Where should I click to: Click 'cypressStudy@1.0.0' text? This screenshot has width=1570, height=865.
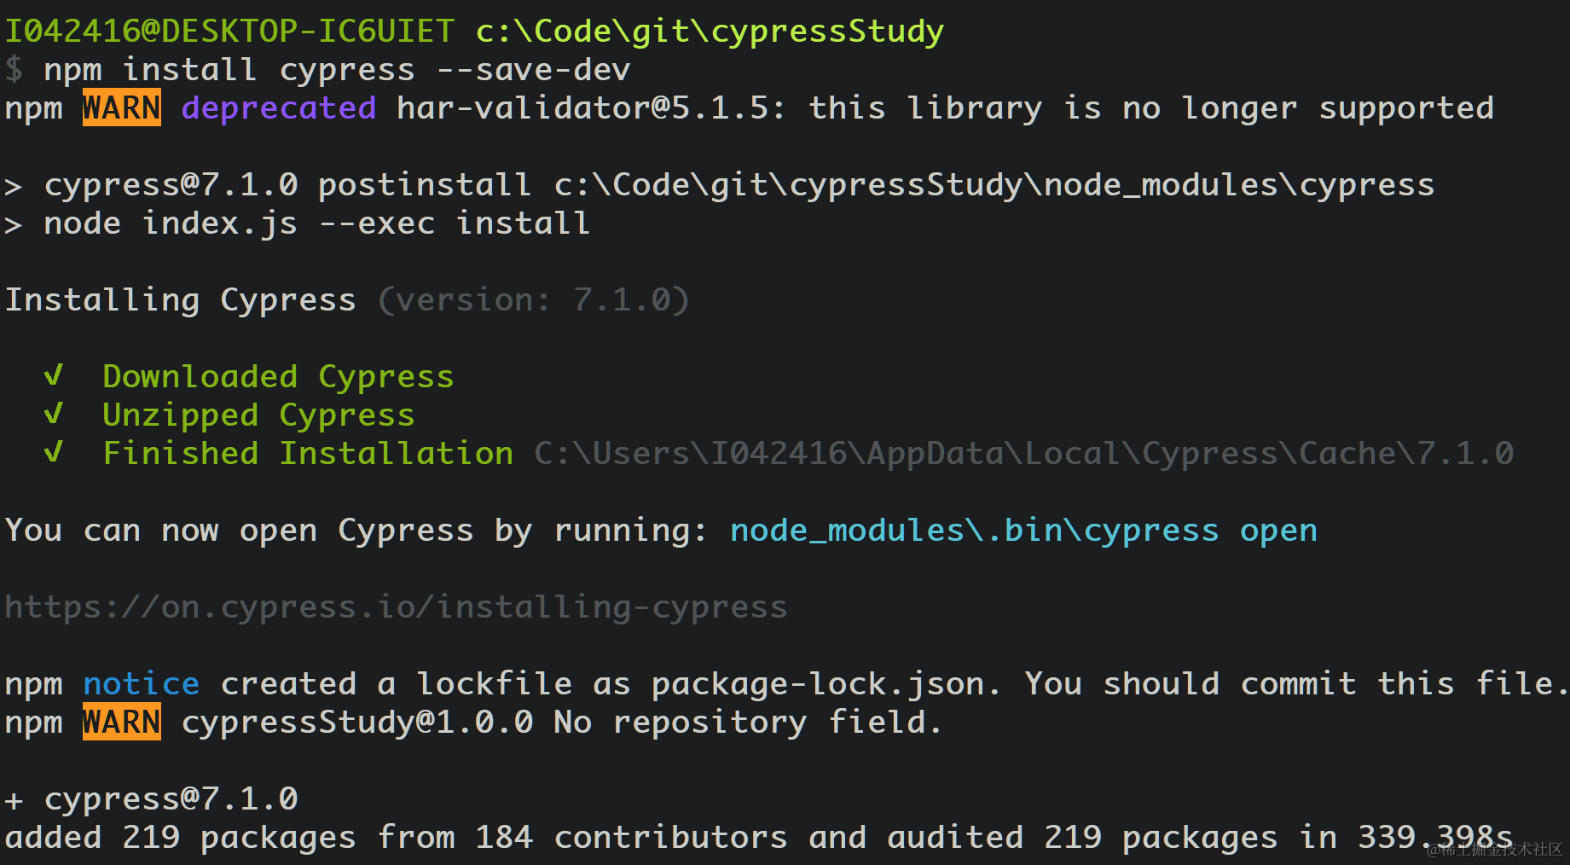357,723
